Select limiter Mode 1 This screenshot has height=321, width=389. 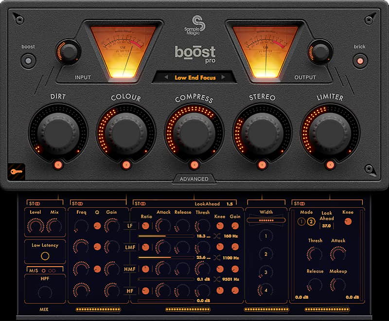301,221
